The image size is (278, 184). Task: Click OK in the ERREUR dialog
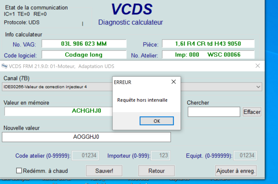tap(156, 121)
